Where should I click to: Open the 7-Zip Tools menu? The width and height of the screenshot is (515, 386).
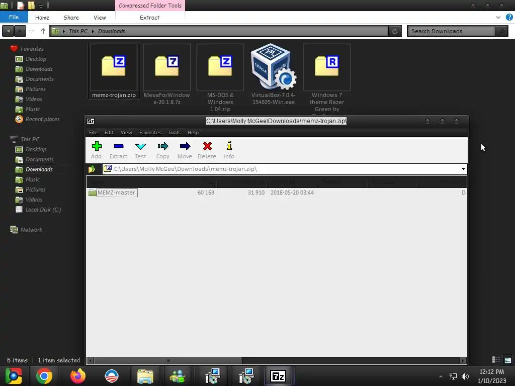click(175, 133)
